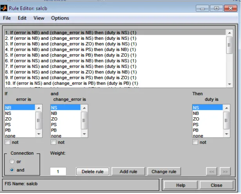This screenshot has width=241, height=194.
Task: Tick the not checkbox under duty
Action: coord(195,142)
